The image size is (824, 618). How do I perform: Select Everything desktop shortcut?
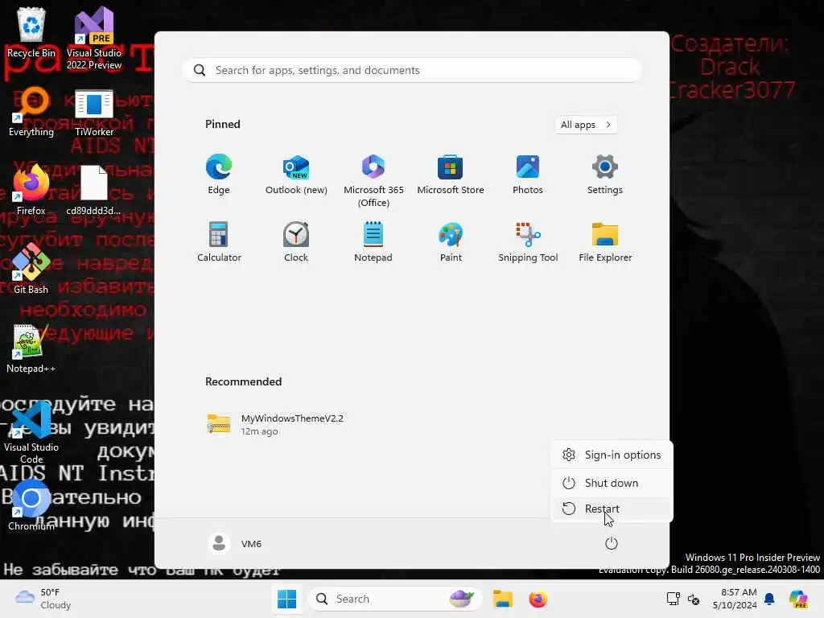point(31,112)
